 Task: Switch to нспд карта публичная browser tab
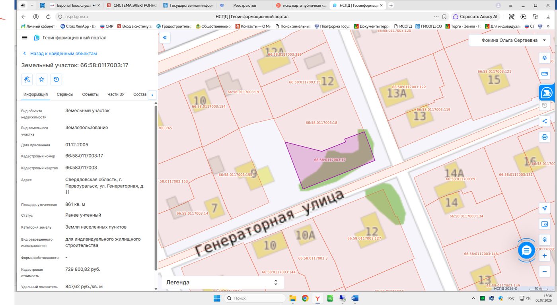pos(301,6)
